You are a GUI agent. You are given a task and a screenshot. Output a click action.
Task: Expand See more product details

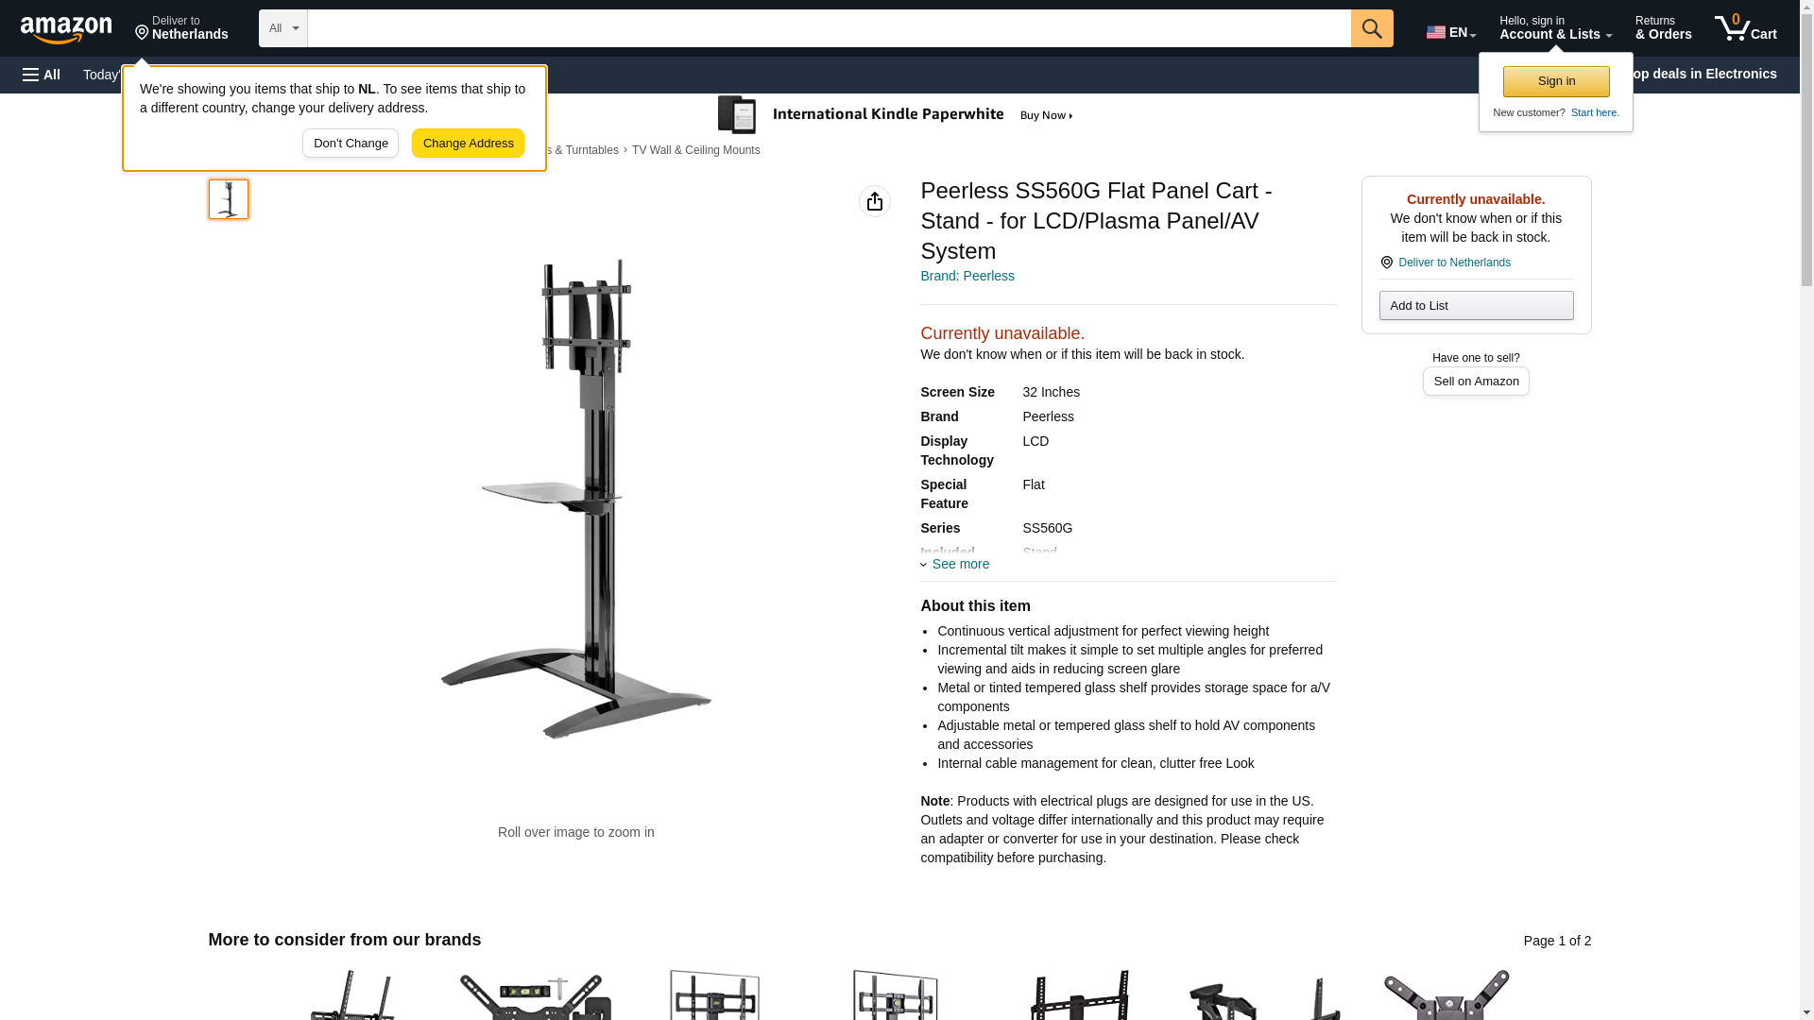pos(955,564)
